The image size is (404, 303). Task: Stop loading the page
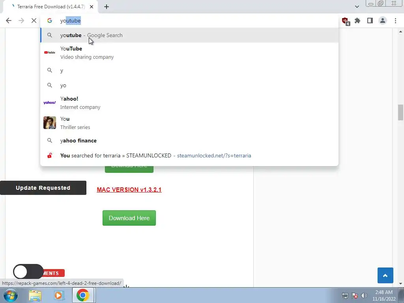coord(34,21)
